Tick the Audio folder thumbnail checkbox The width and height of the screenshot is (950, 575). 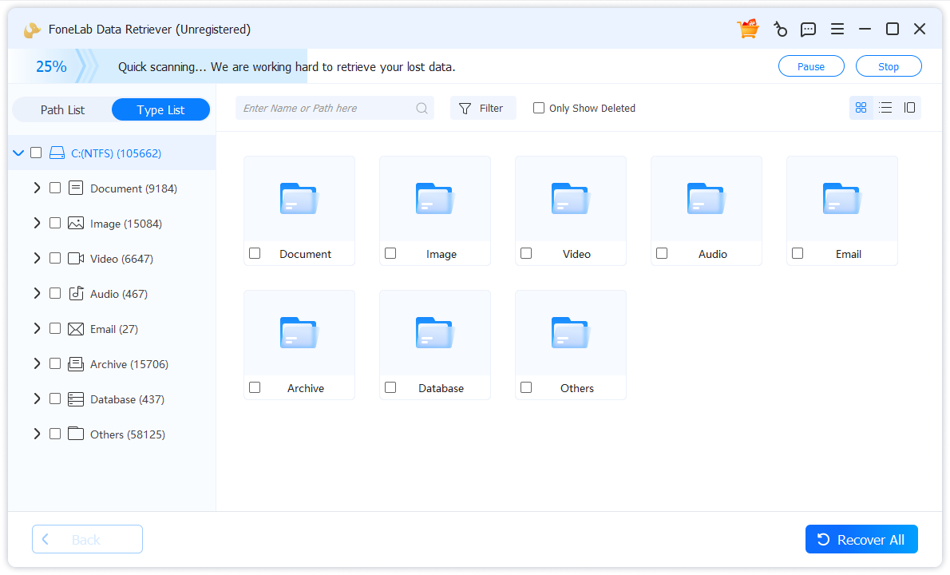tap(662, 253)
